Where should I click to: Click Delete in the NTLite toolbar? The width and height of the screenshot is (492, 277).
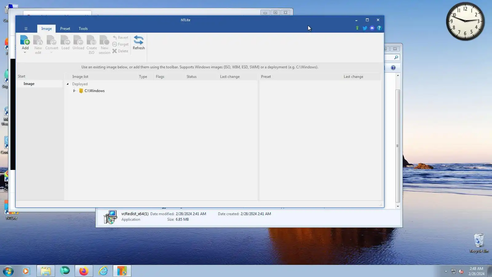pyautogui.click(x=120, y=51)
